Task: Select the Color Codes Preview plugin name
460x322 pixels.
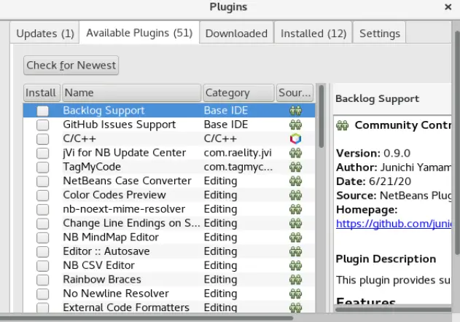Action: pyautogui.click(x=114, y=195)
